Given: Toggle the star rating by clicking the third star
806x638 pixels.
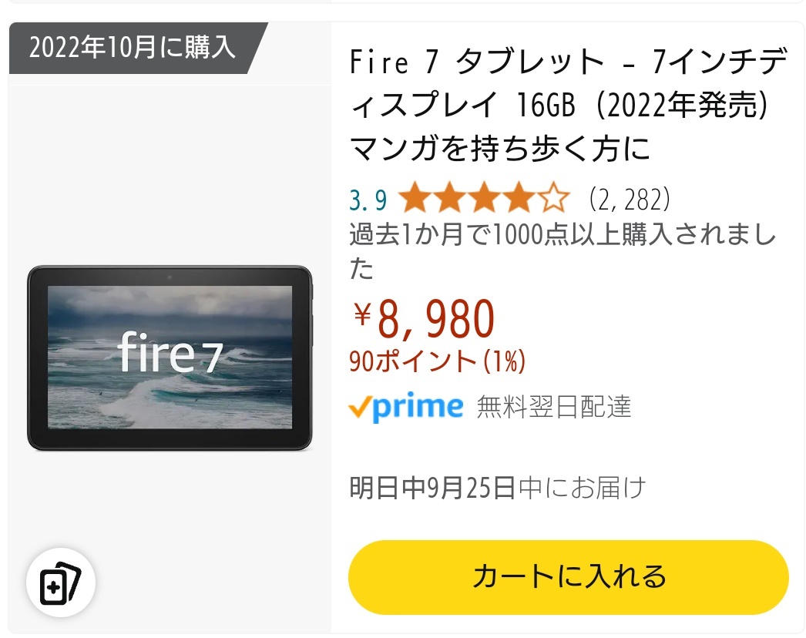Looking at the screenshot, I should 482,199.
